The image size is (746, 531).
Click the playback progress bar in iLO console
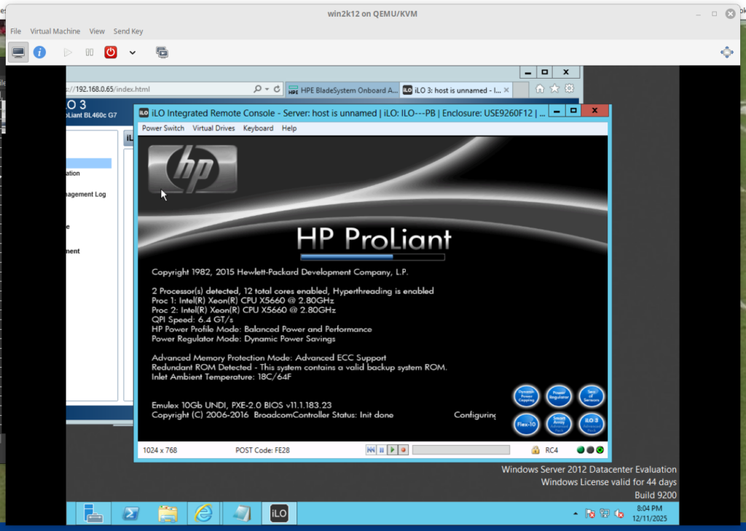click(460, 450)
